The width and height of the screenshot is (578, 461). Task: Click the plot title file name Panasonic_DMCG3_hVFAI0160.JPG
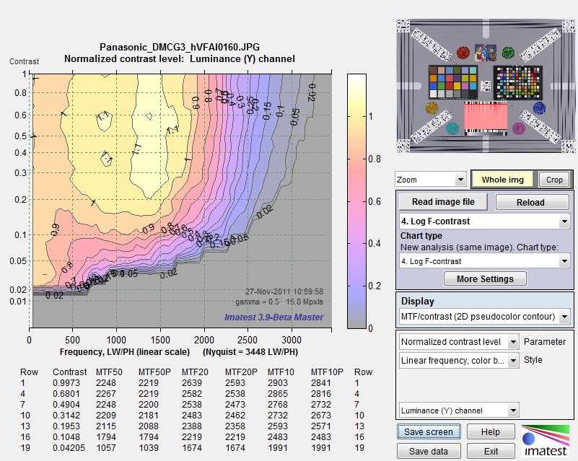[180, 47]
